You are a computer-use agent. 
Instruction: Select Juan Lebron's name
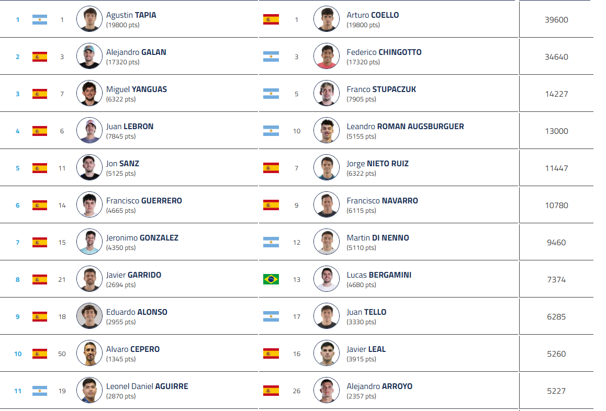point(130,127)
